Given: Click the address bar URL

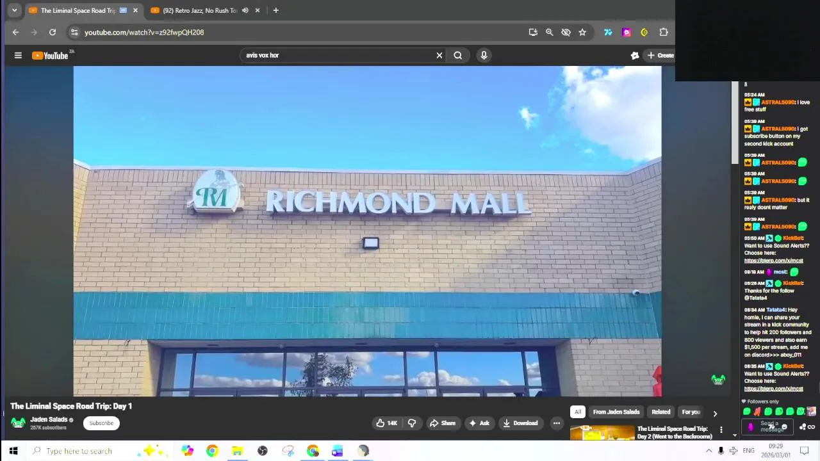Looking at the screenshot, I should (144, 33).
